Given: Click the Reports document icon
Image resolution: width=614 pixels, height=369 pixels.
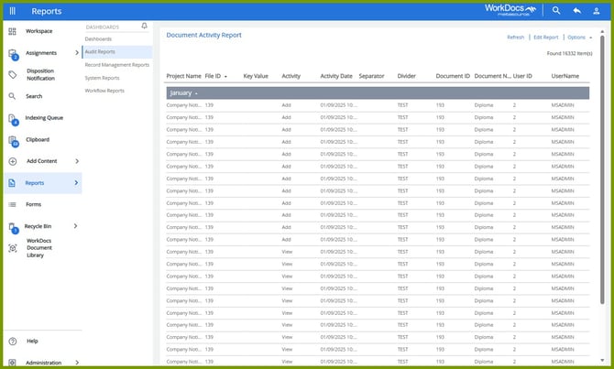Looking at the screenshot, I should tap(12, 183).
